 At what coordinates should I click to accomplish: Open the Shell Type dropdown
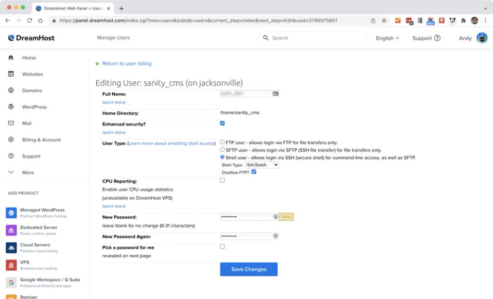click(261, 165)
